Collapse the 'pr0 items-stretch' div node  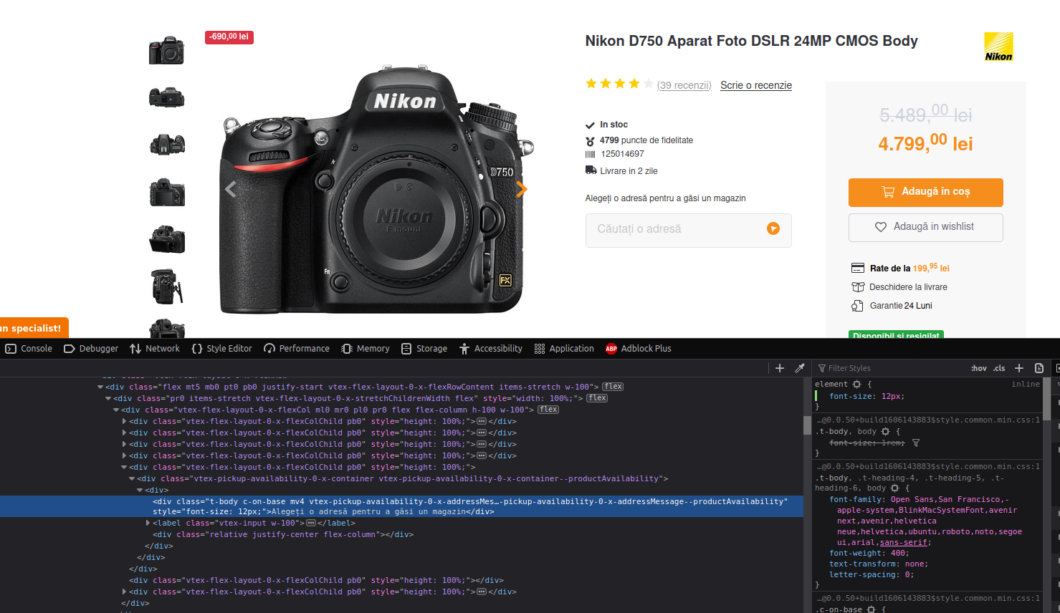pos(108,398)
